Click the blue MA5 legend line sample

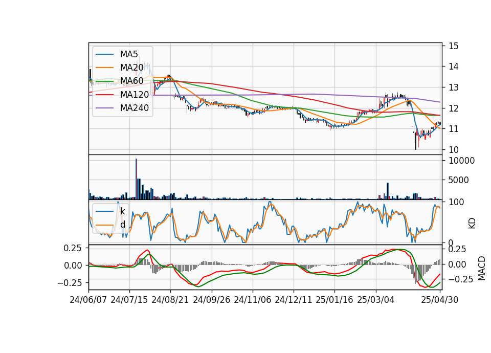pyautogui.click(x=104, y=54)
